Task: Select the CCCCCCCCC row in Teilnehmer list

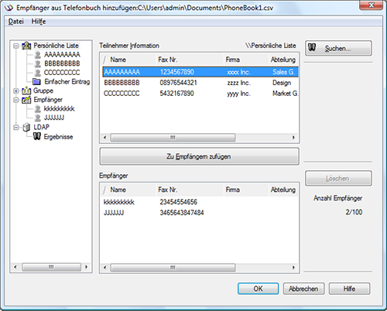Action: point(200,94)
